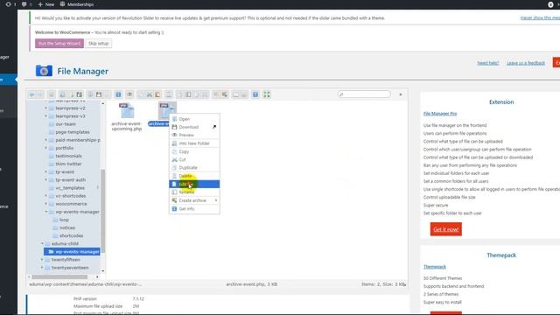560x315 pixels.
Task: Select the testimonials folder in tree
Action: [x=68, y=156]
